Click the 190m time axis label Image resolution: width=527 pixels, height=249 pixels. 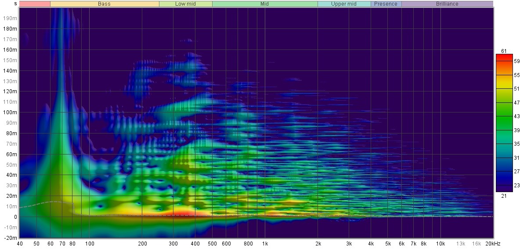(11, 18)
